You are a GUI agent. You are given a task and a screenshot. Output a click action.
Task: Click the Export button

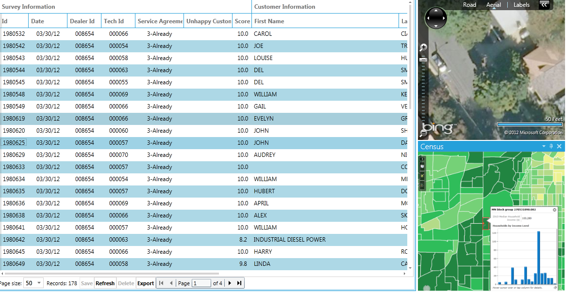tap(146, 283)
